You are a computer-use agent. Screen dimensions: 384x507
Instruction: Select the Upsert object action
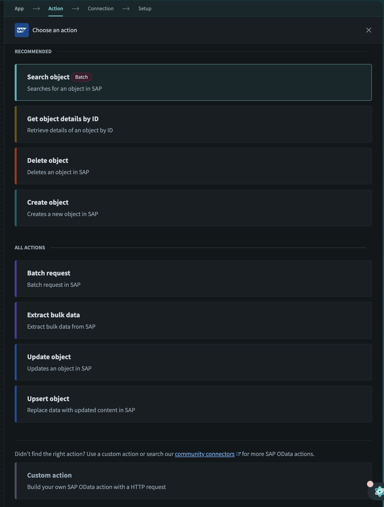click(193, 404)
